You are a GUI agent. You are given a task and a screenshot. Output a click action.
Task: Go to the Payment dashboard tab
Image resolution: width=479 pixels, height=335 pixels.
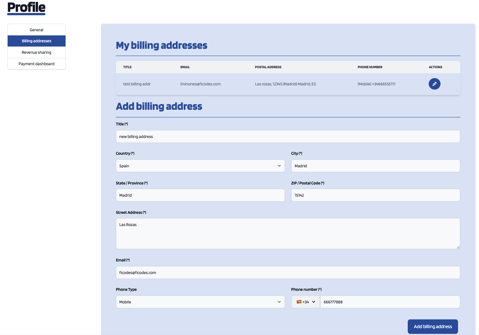[x=37, y=64]
